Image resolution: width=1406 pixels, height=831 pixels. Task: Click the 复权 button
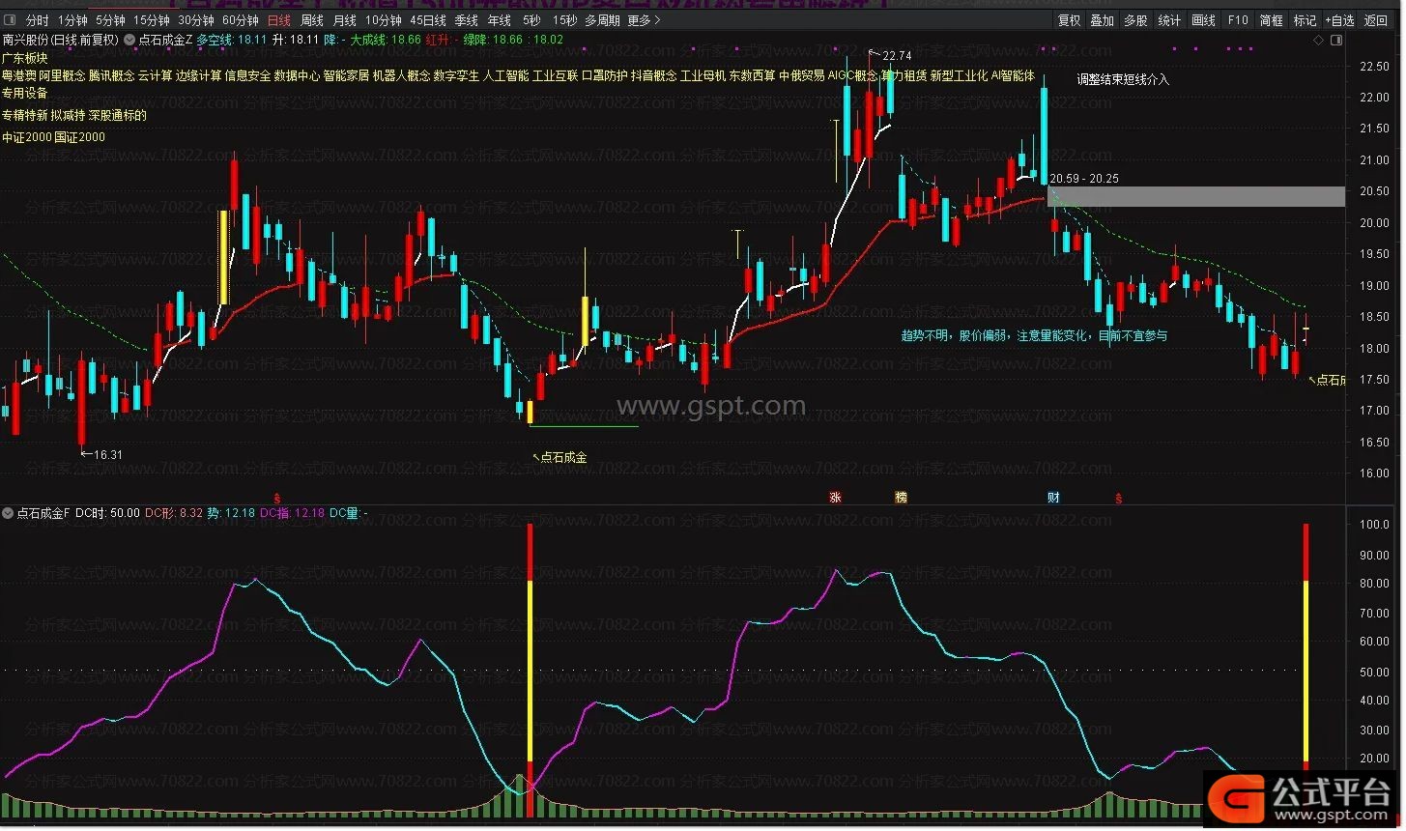(1069, 19)
